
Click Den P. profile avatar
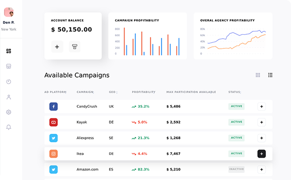(9, 12)
